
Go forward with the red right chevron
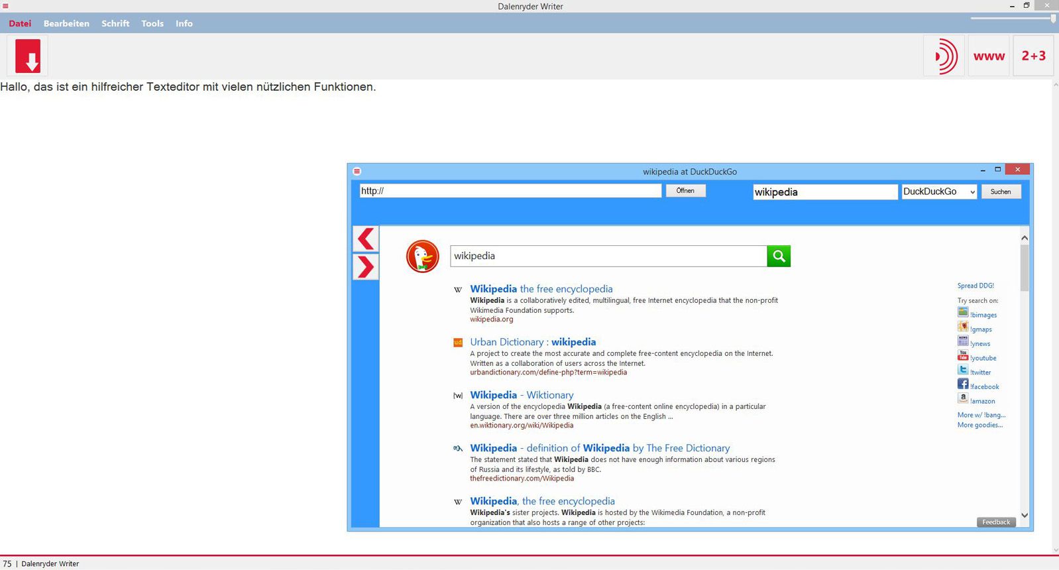click(365, 267)
